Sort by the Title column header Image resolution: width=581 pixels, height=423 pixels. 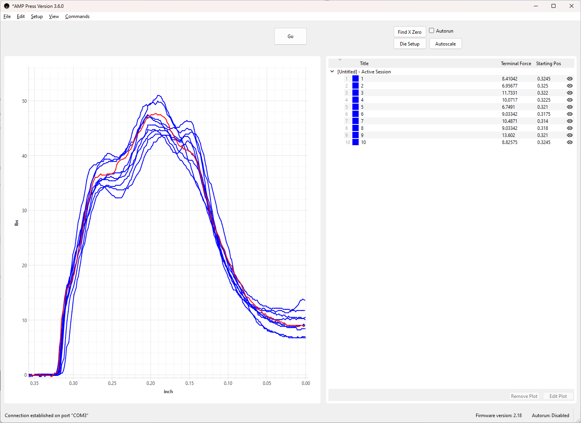[x=364, y=64]
